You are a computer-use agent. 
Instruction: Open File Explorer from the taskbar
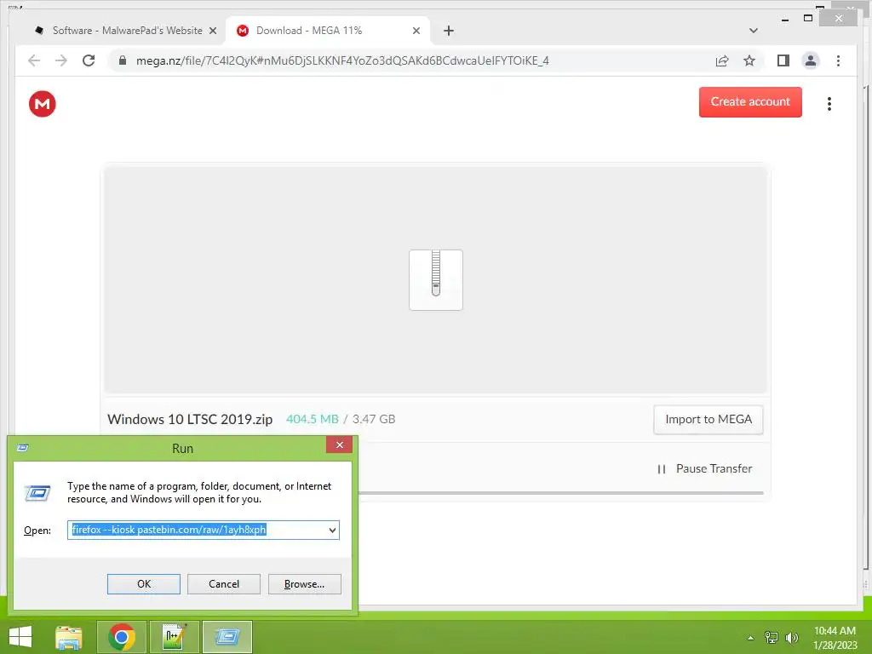pos(69,637)
